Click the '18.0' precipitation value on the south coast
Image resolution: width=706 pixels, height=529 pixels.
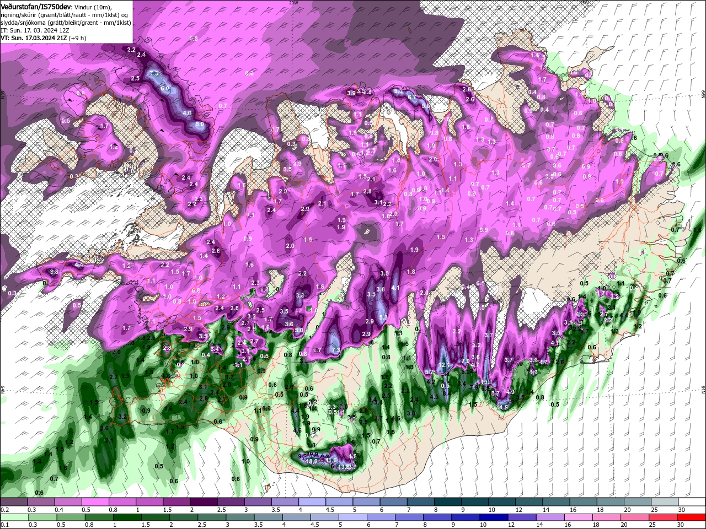pos(312,461)
